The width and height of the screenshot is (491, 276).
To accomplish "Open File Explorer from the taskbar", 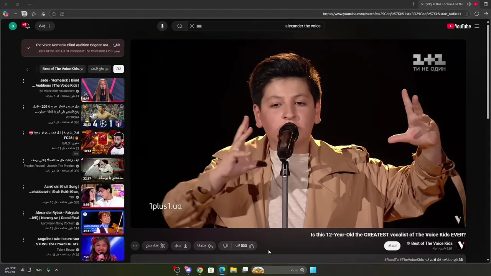I will (x=233, y=270).
